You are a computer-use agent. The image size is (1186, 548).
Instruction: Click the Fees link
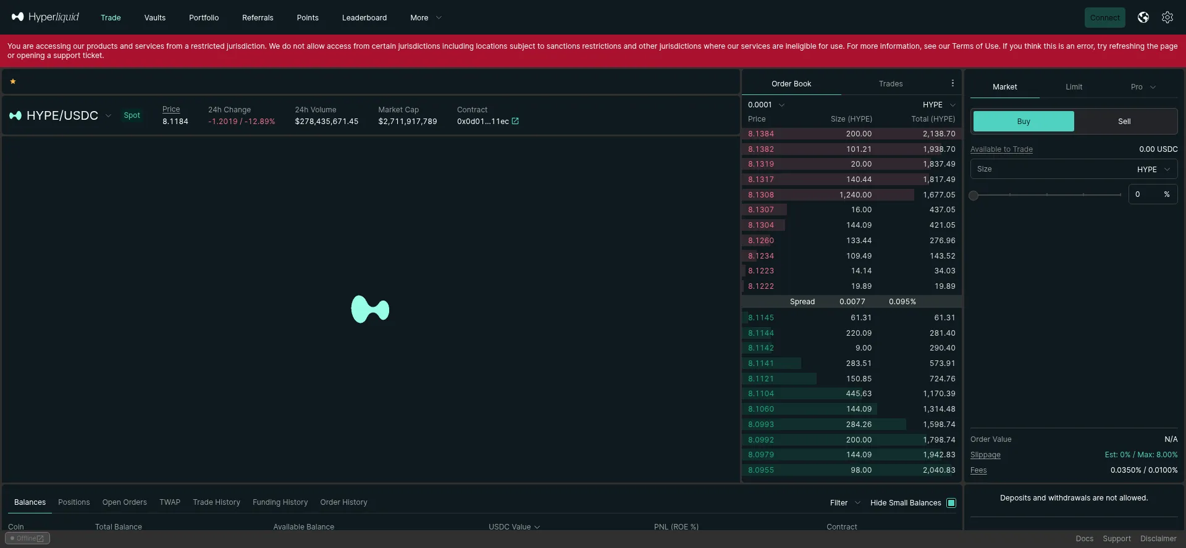click(978, 470)
